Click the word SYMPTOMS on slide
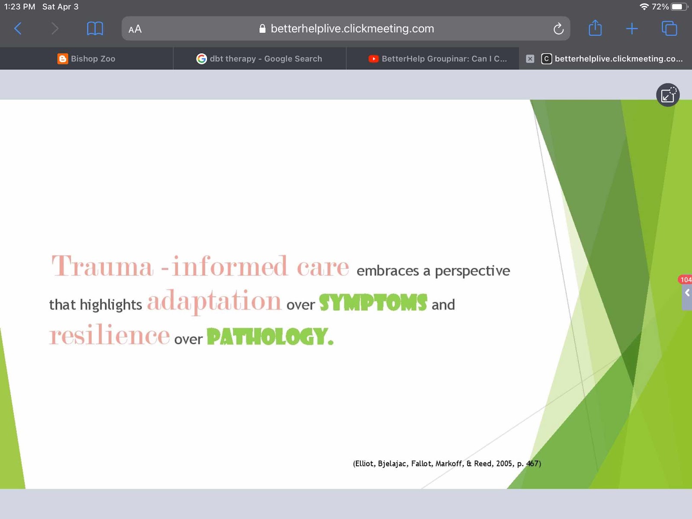This screenshot has width=692, height=519. [373, 302]
